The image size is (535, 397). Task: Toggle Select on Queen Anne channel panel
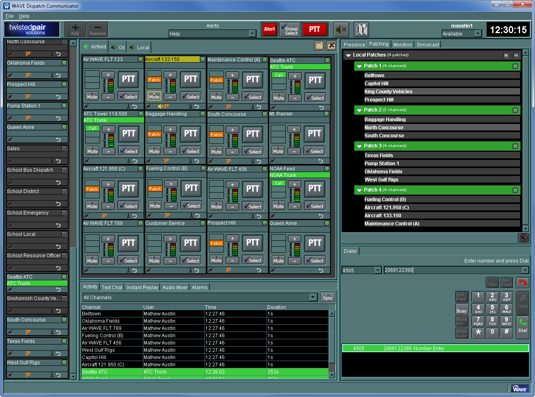[x=315, y=260]
